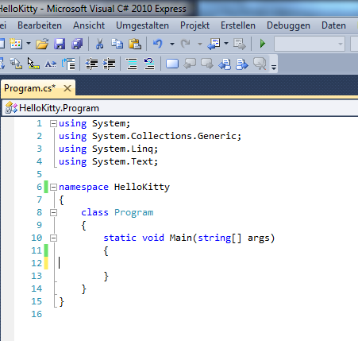Open the Umgestalten menu
The image size is (358, 341).
(x=142, y=25)
